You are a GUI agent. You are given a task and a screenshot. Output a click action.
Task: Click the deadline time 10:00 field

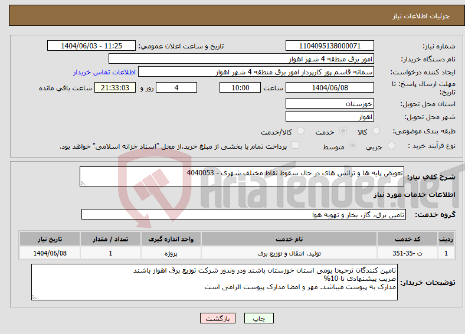[x=240, y=87]
